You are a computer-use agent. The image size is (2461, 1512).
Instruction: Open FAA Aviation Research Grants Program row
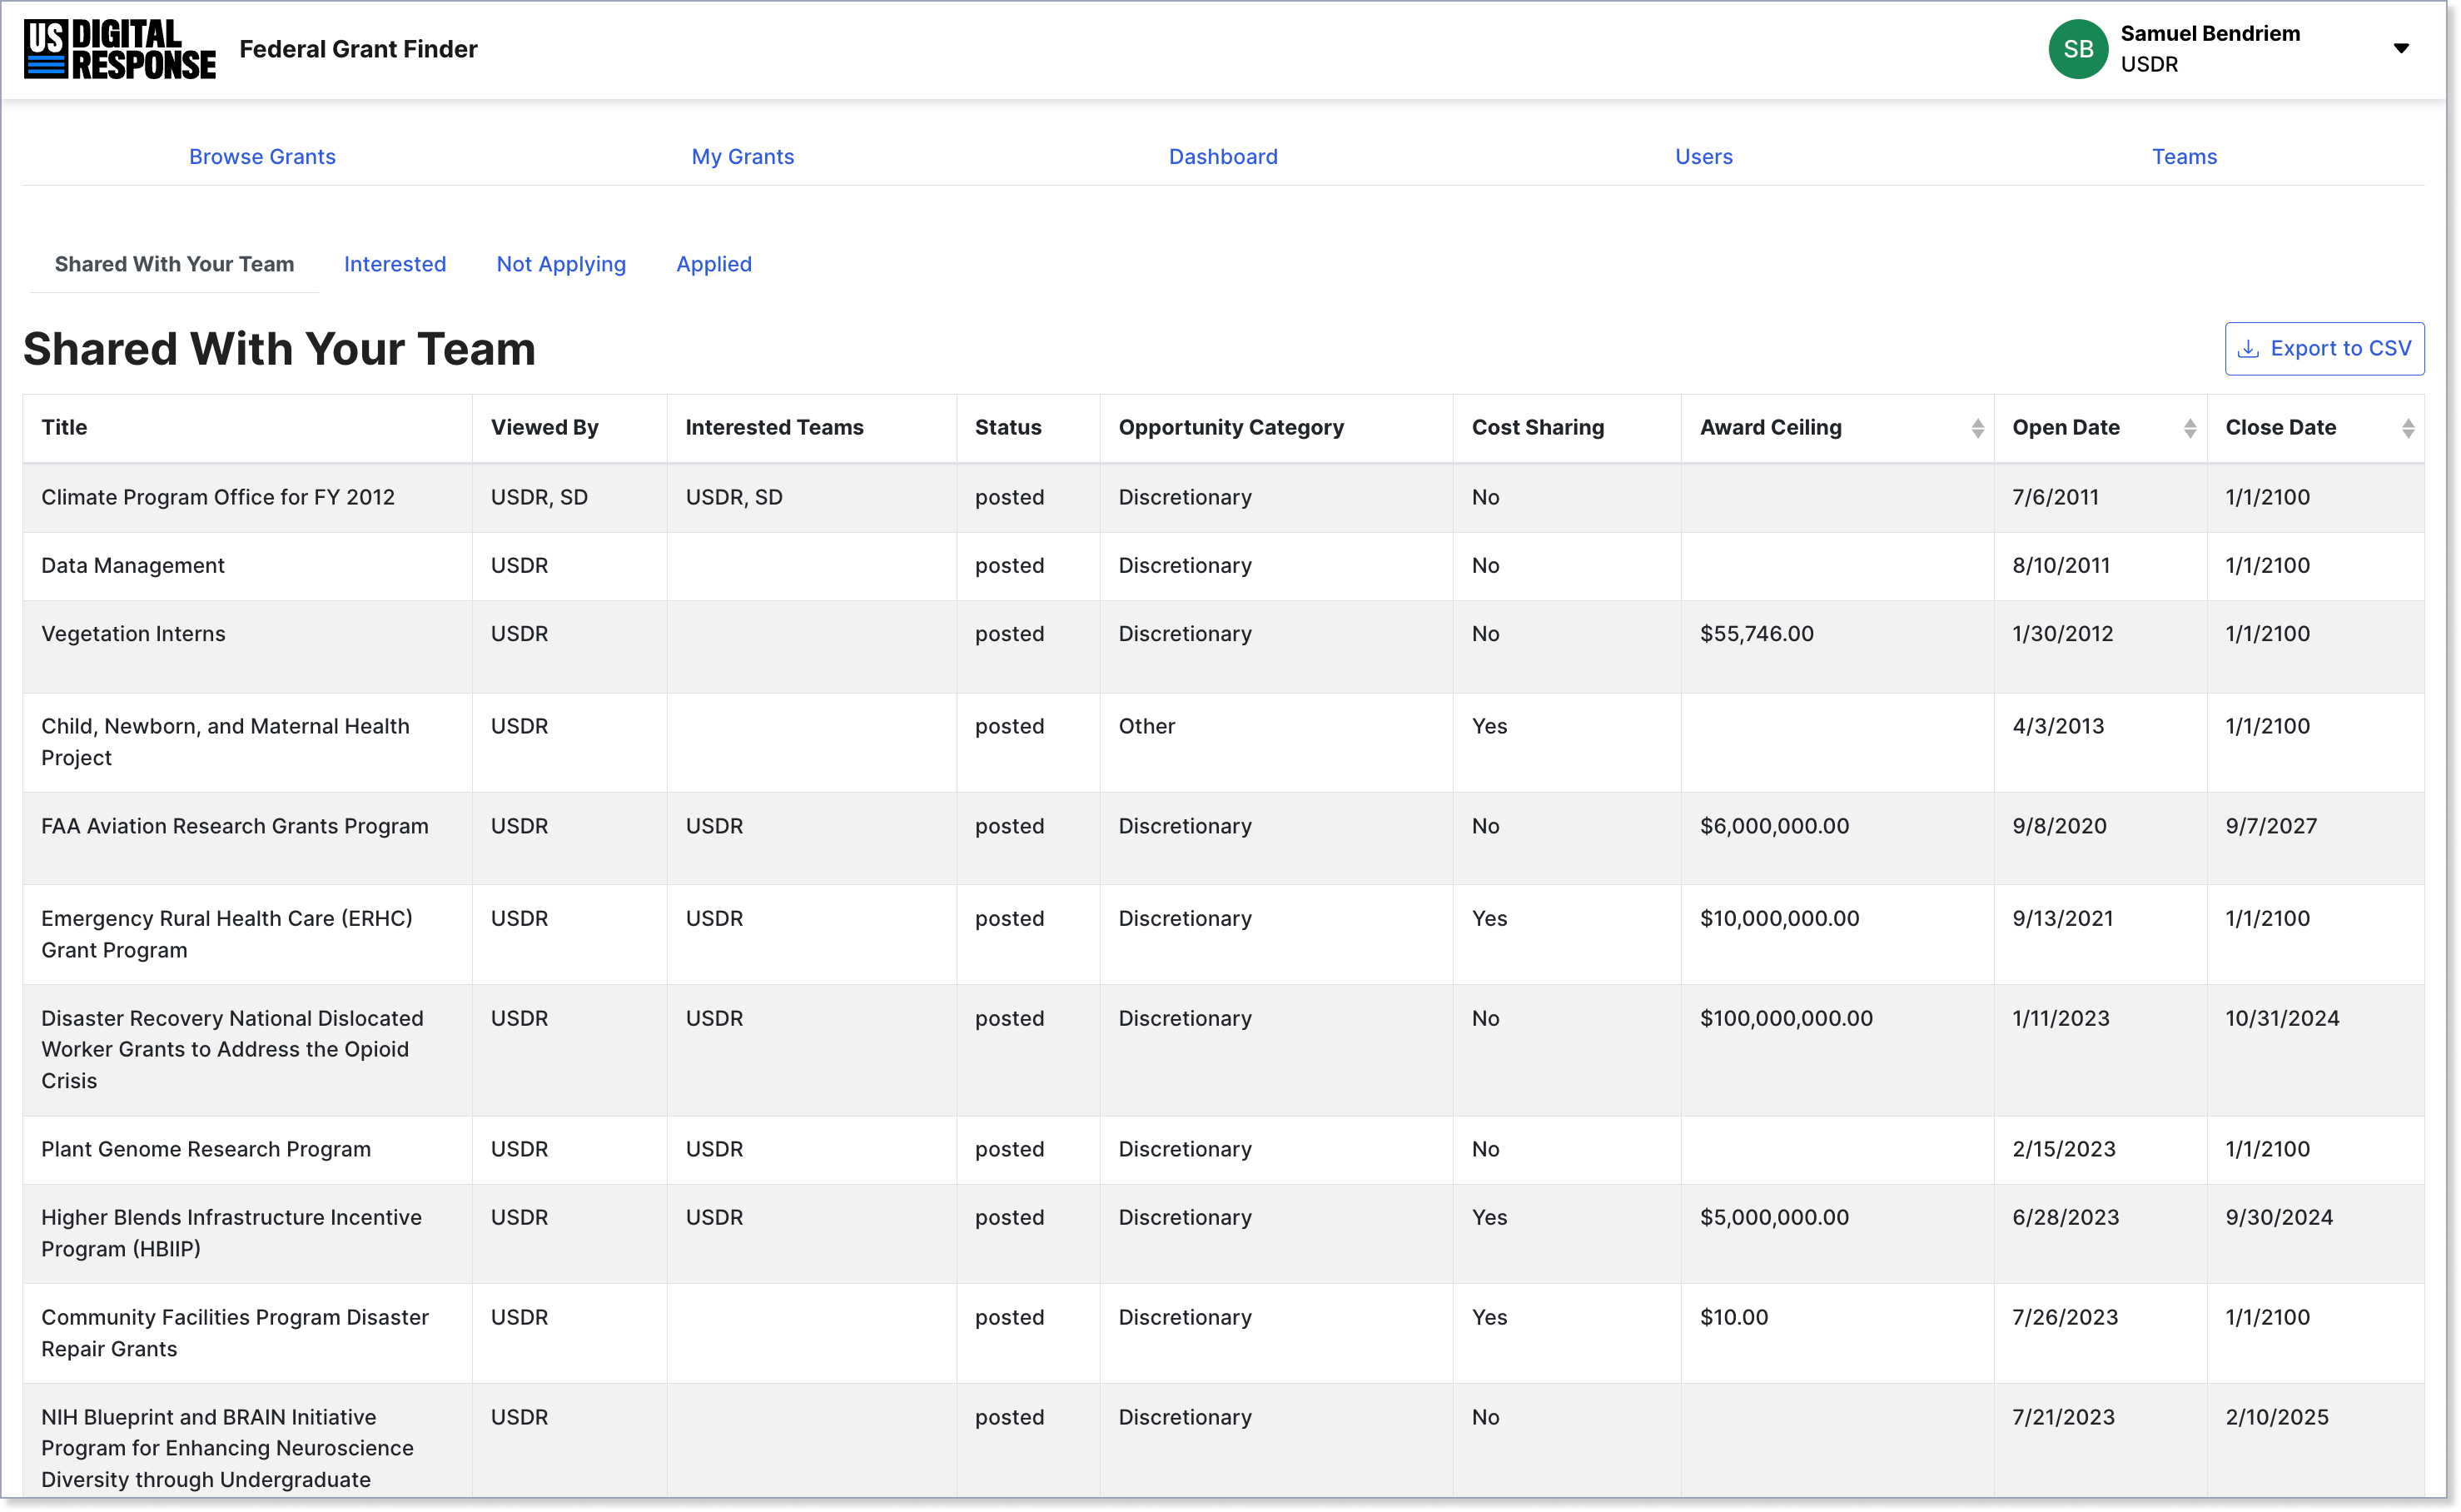tap(1222, 838)
